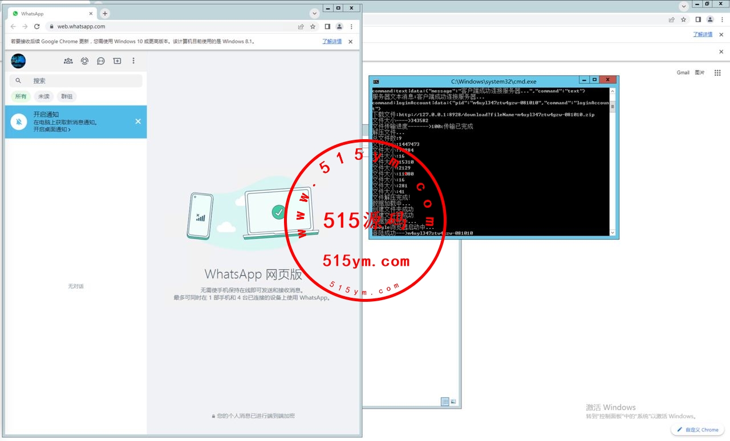Open a new tab beside the WhatsApp tab
The width and height of the screenshot is (730, 441).
(105, 14)
